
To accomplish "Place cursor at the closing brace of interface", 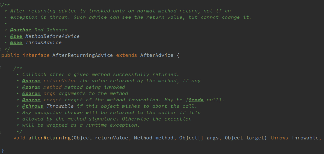I will tap(3, 151).
